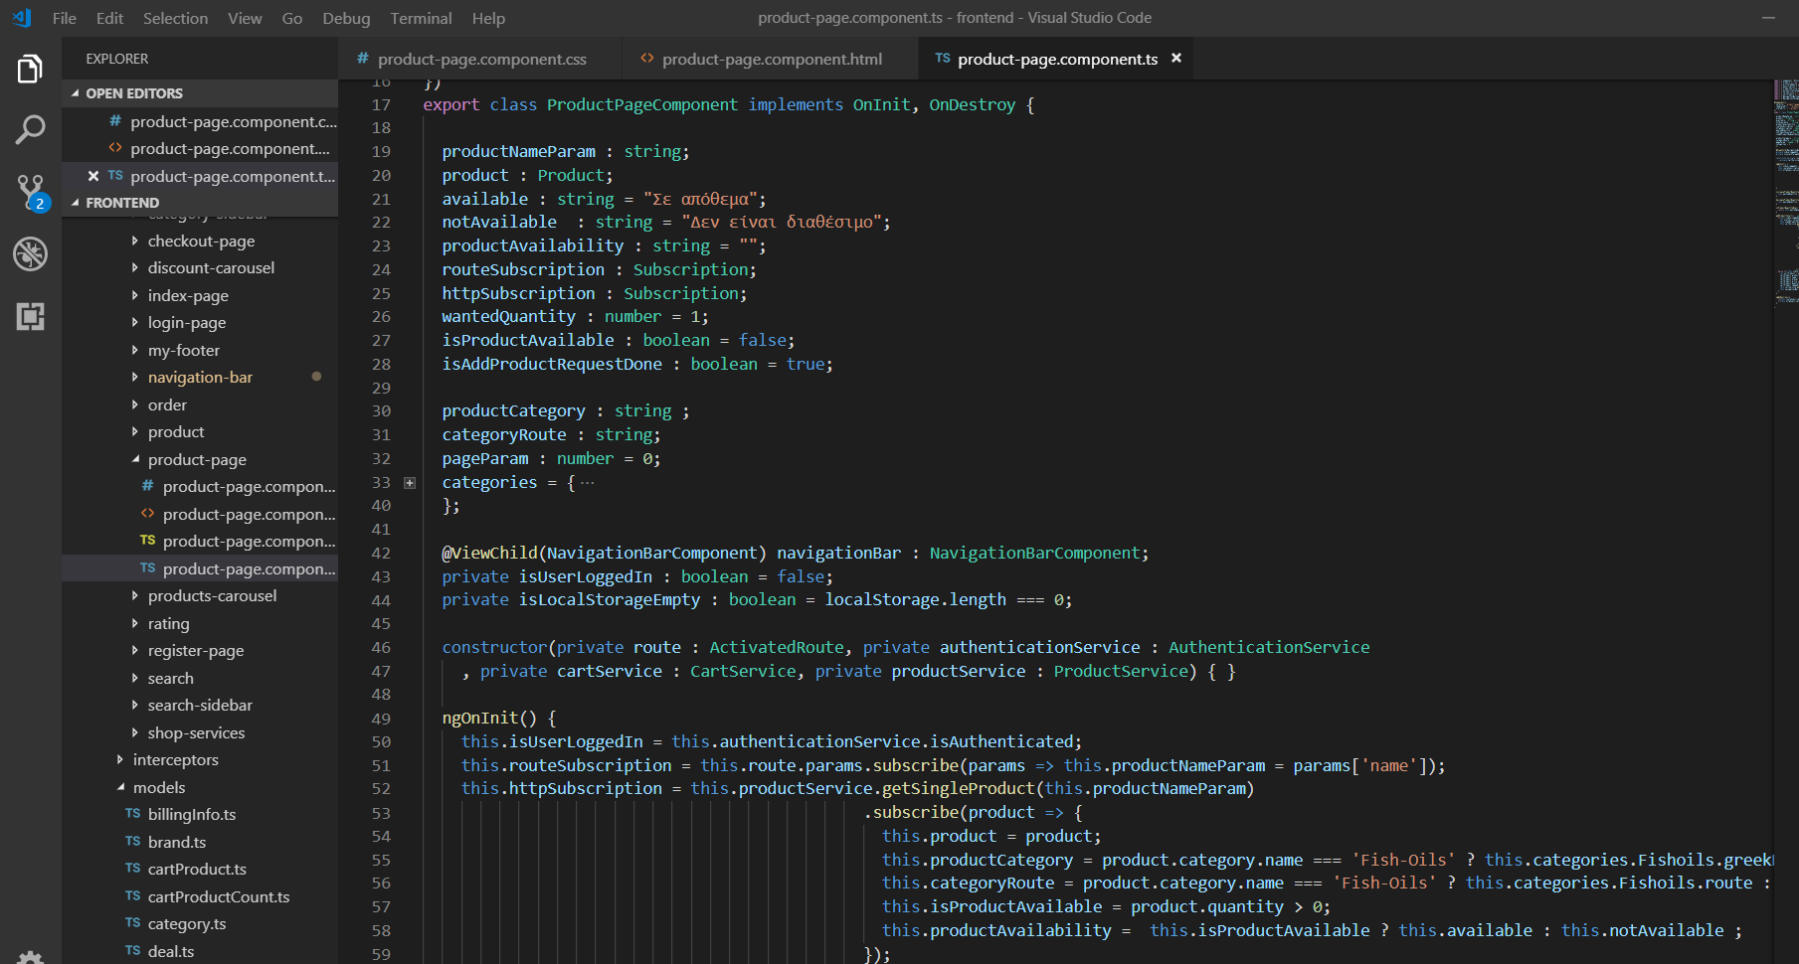1799x964 pixels.
Task: Click ngOnInit method name in editor
Action: pyautogui.click(x=479, y=718)
